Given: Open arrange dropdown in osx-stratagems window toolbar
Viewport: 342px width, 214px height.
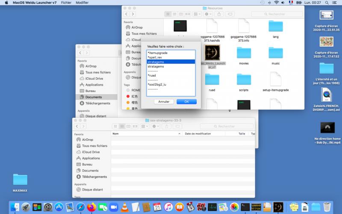Looking at the screenshot, I should pyautogui.click(x=144, y=126).
